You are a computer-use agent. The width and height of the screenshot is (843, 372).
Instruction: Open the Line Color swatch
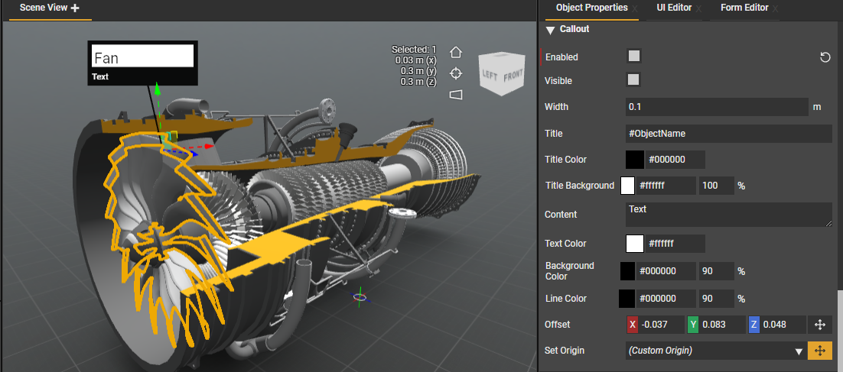(627, 298)
